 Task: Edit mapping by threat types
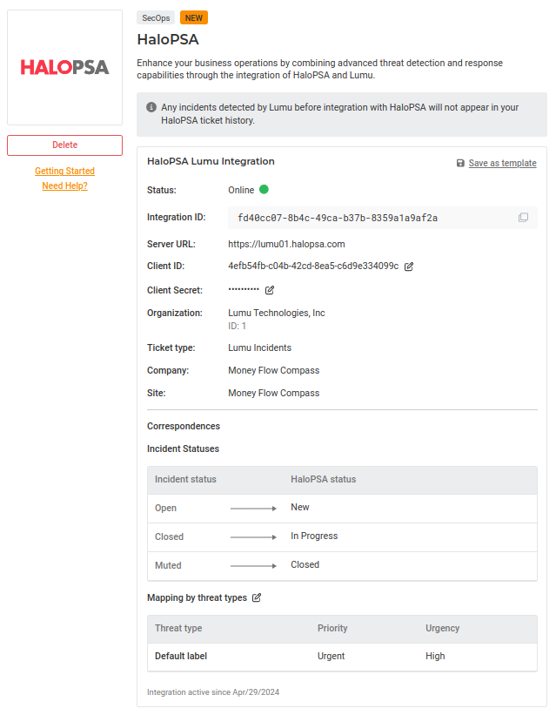coord(257,598)
